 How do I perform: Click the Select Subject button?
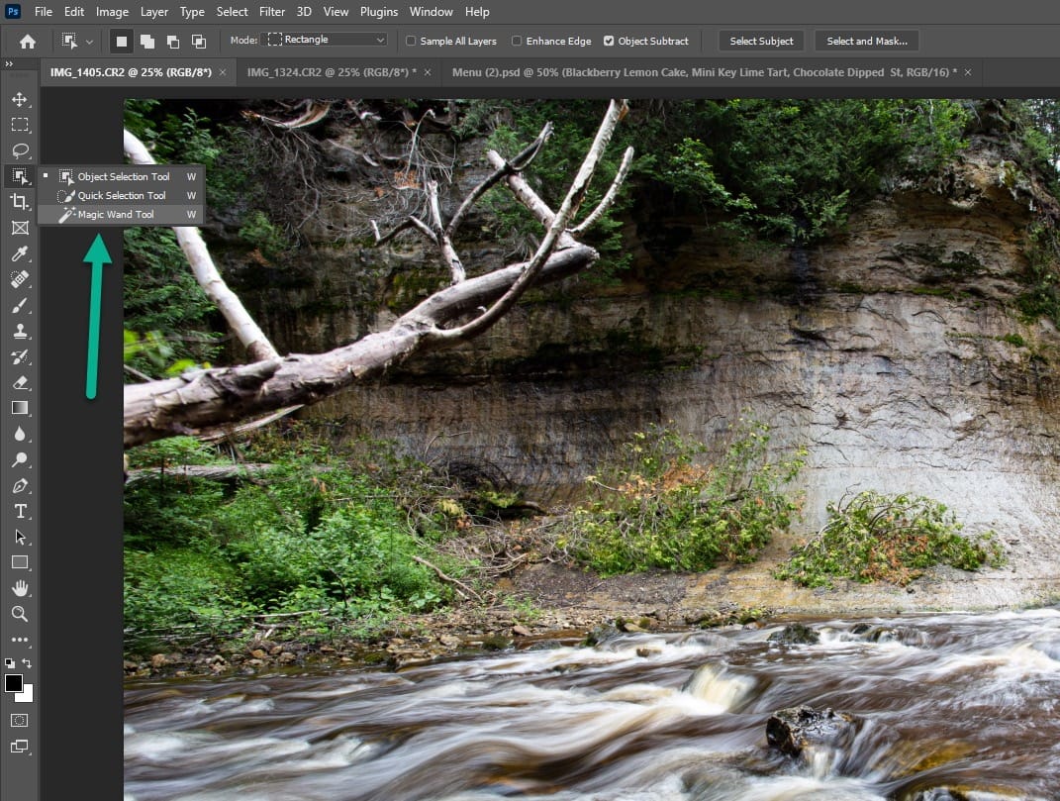tap(760, 41)
